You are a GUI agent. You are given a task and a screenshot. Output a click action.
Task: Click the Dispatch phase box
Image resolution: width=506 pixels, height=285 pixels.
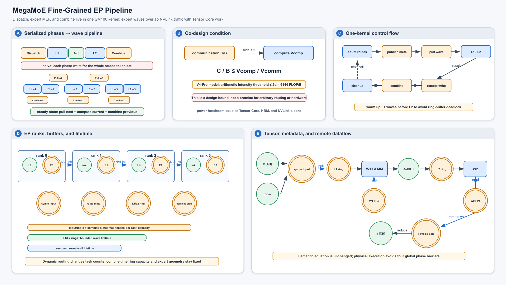[33, 53]
